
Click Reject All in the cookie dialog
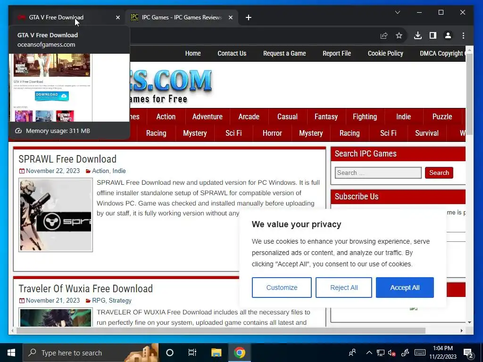(x=344, y=288)
